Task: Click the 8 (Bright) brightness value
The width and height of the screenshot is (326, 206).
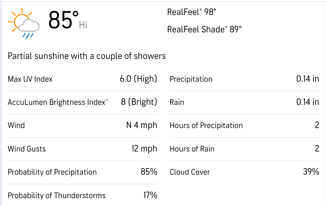Action: click(x=139, y=102)
